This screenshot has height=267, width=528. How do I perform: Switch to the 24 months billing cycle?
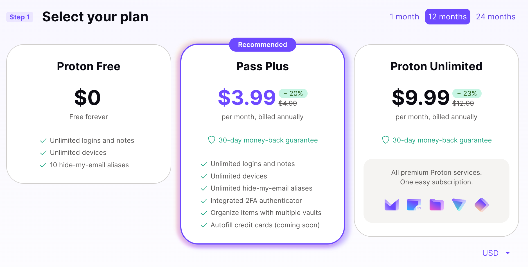tap(496, 17)
